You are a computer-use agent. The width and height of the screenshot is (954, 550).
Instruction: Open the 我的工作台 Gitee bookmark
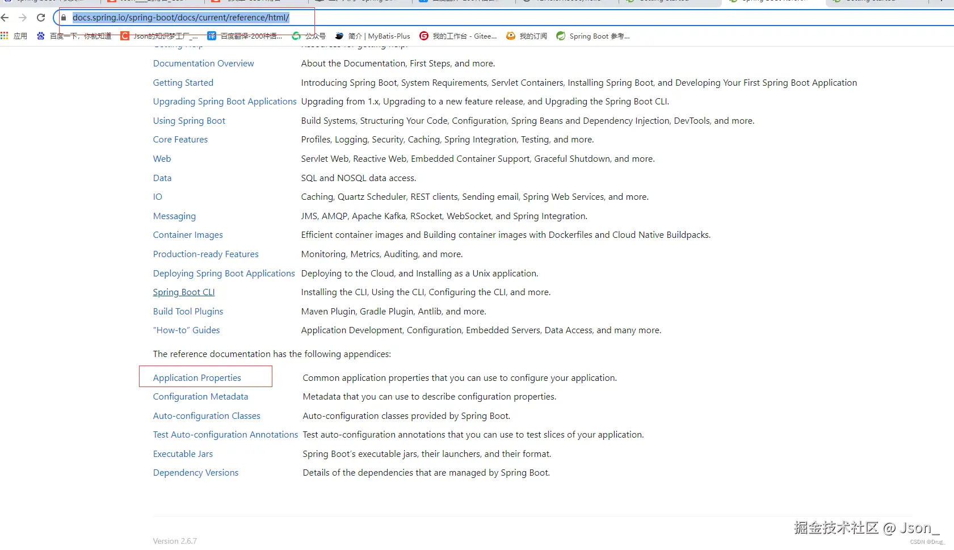pyautogui.click(x=458, y=36)
